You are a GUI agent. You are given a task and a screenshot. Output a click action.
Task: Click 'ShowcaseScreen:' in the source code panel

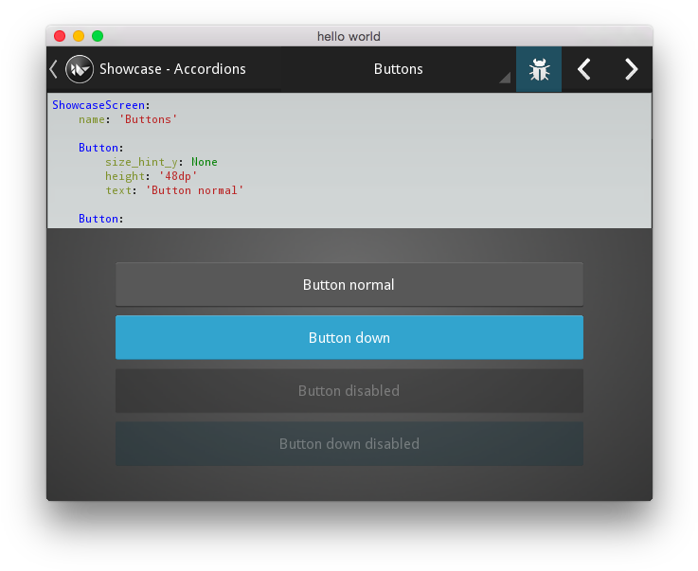[101, 105]
